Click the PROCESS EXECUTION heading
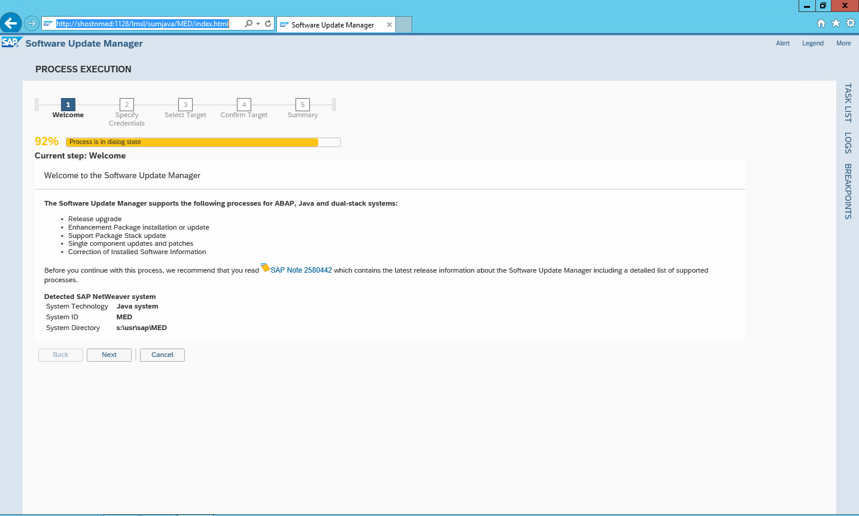Image resolution: width=859 pixels, height=516 pixels. pyautogui.click(x=83, y=69)
